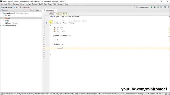Image resolution: width=170 pixels, height=95 pixels.
Task: Open the Code menu
Action: pos(22,4)
